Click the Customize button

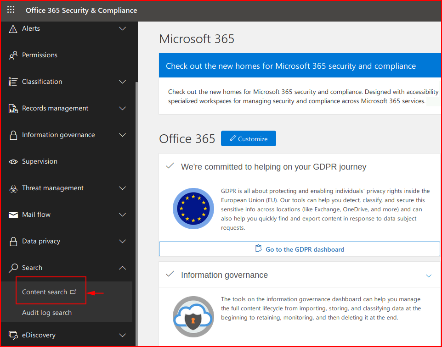249,138
